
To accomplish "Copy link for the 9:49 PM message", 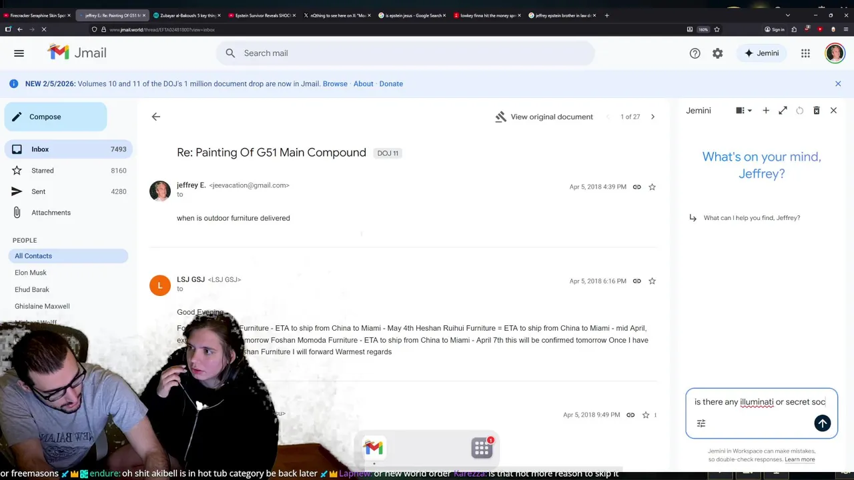I will (x=630, y=415).
